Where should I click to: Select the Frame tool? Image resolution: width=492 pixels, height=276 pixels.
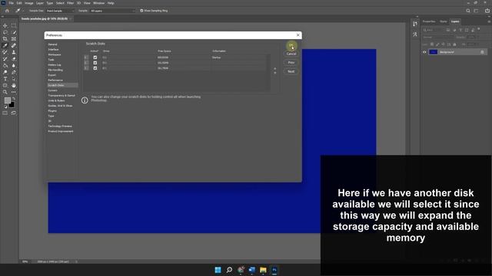14,39
